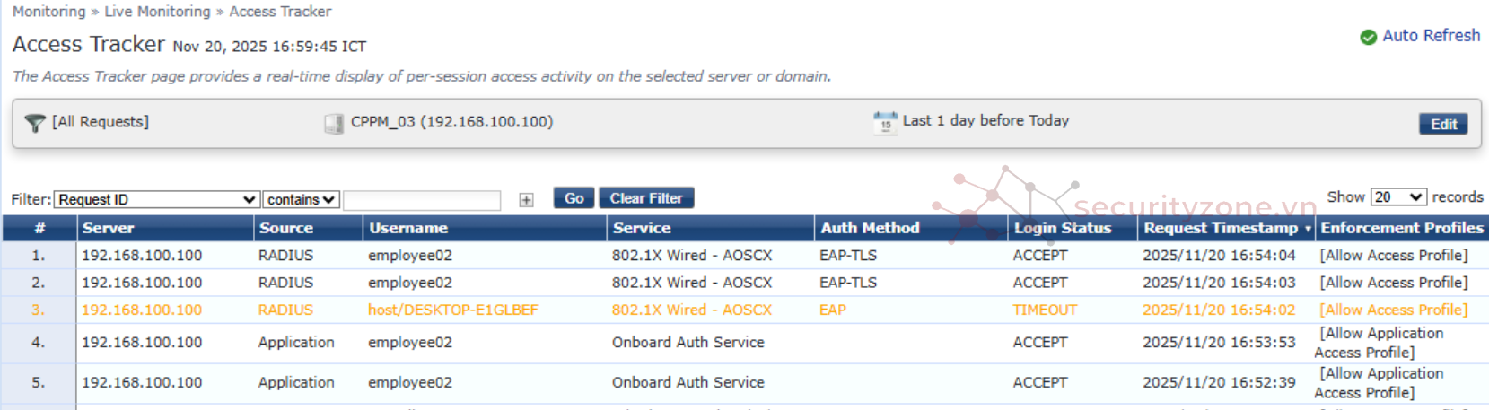Click the Edit button
The height and width of the screenshot is (410, 1489).
point(1442,124)
